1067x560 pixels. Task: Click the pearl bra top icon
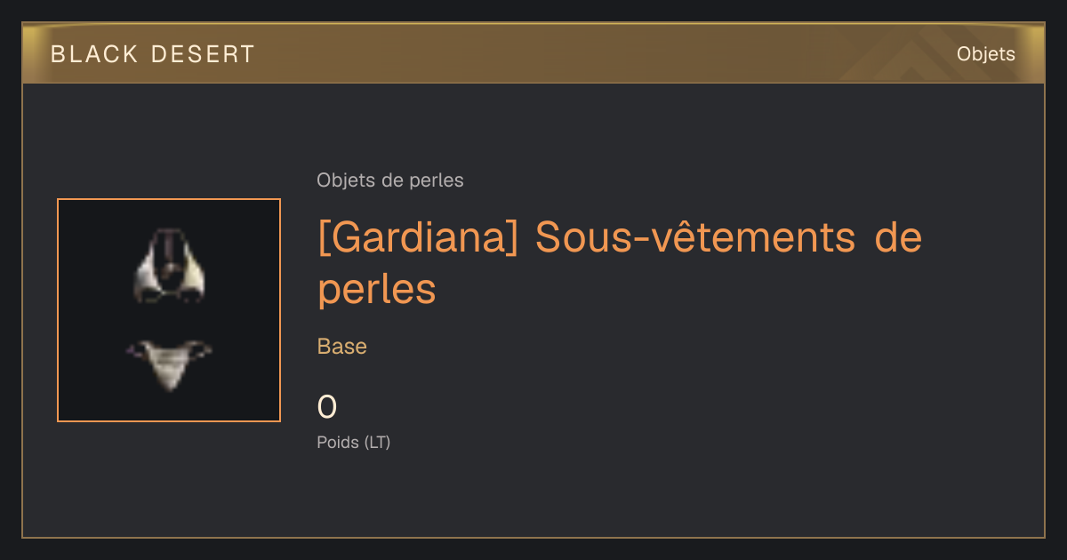pos(169,267)
